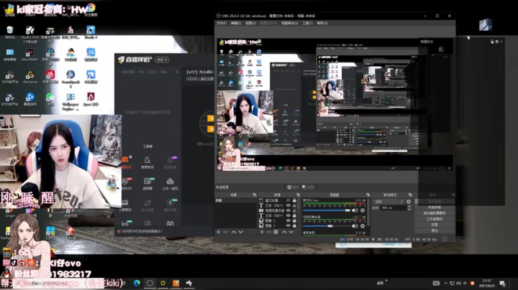
Task: Adjust 视频采集设备 volume slider
Action: (327, 226)
